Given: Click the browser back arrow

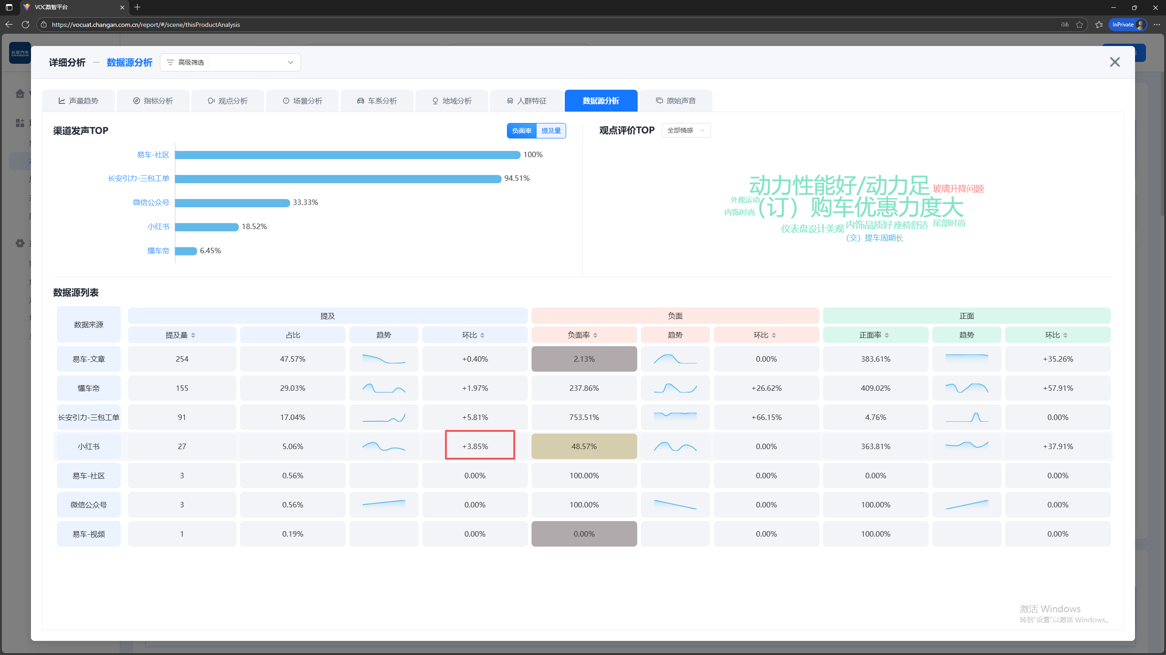Looking at the screenshot, I should coord(9,25).
